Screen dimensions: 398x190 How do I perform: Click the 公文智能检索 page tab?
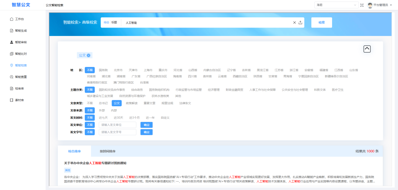[x=55, y=5]
